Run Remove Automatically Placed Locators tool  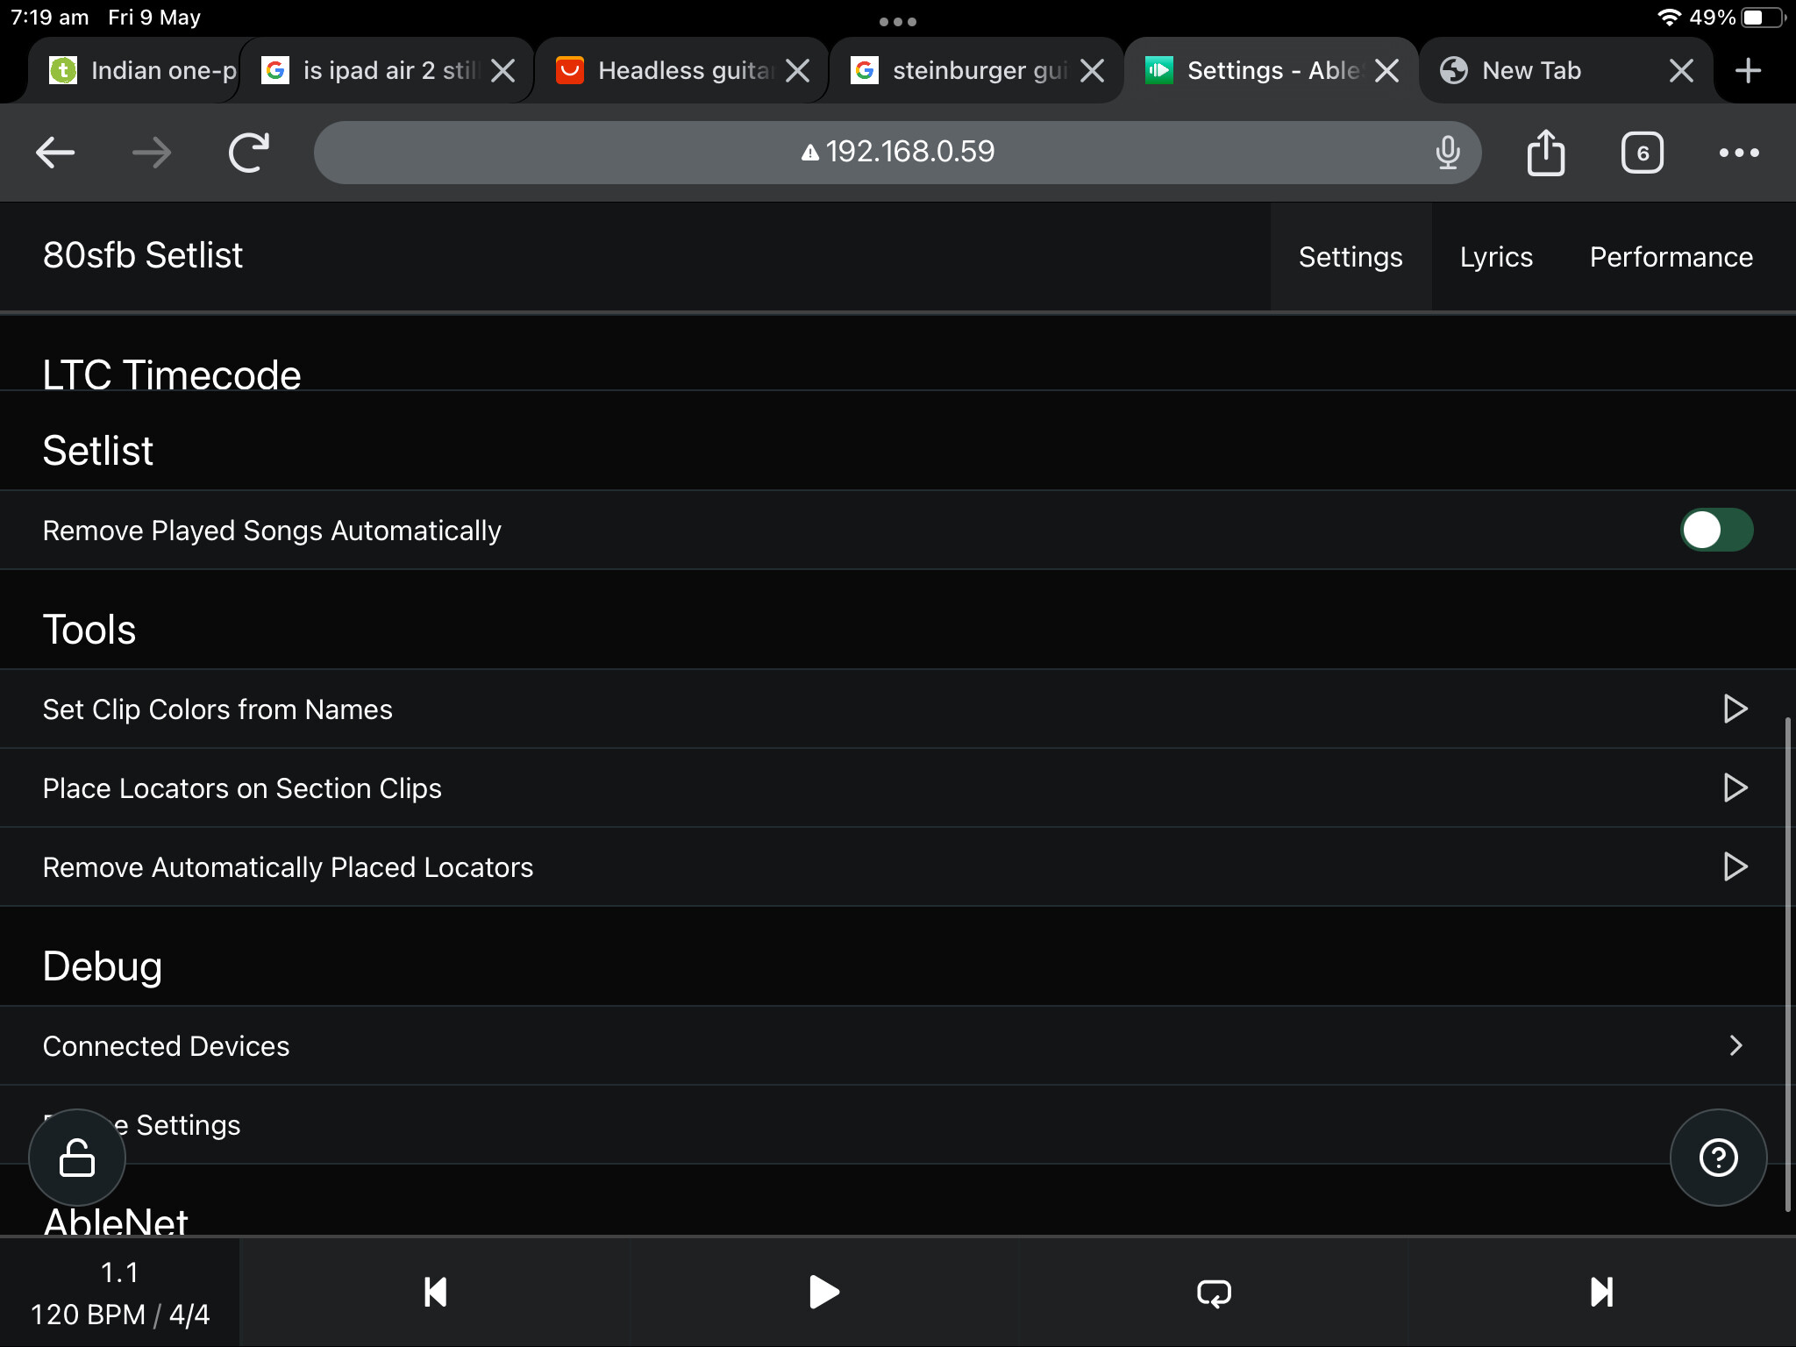click(x=1735, y=866)
